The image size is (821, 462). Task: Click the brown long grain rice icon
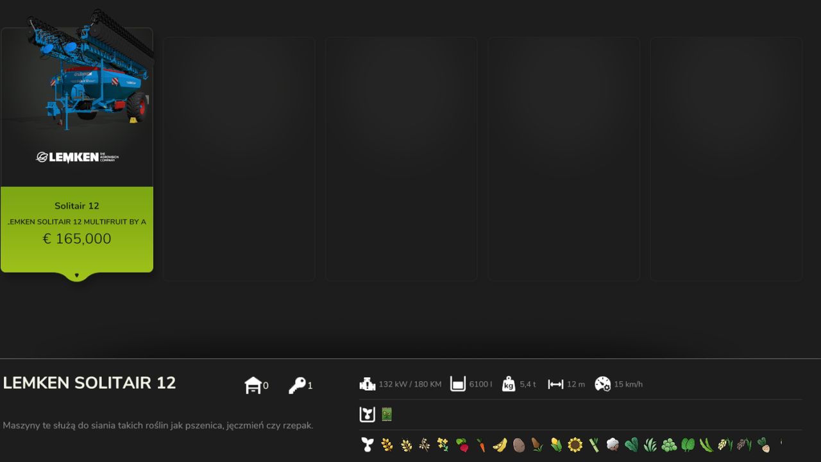click(744, 444)
